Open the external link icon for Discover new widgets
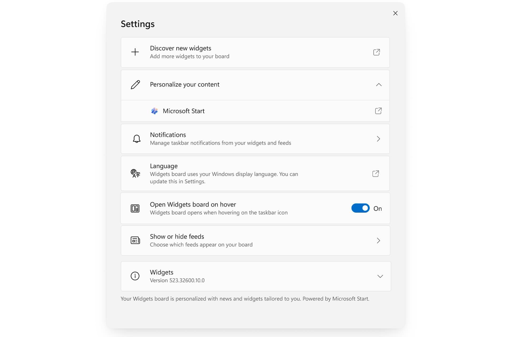Viewport: 505px width, 337px height. point(377,52)
